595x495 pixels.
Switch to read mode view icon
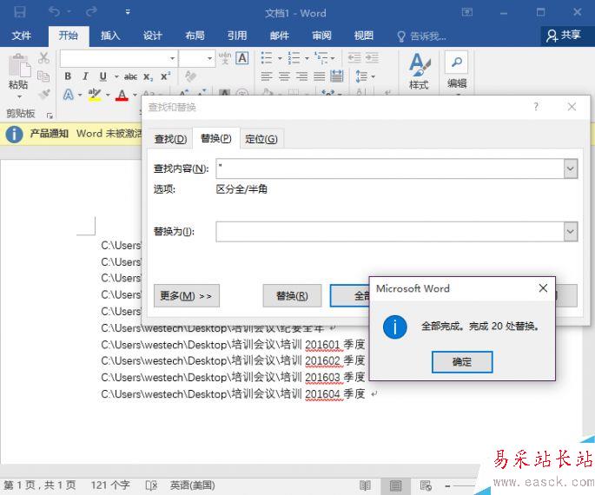click(x=365, y=485)
